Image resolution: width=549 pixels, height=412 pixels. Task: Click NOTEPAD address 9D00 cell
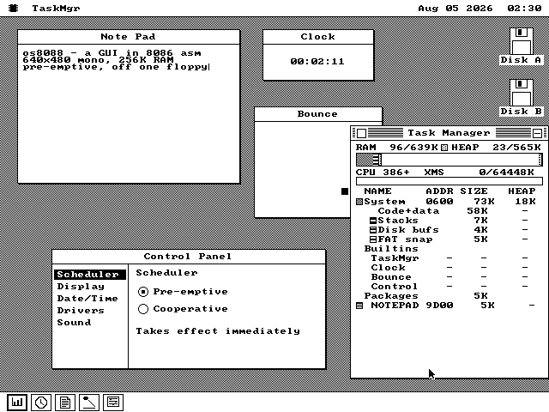[439, 306]
